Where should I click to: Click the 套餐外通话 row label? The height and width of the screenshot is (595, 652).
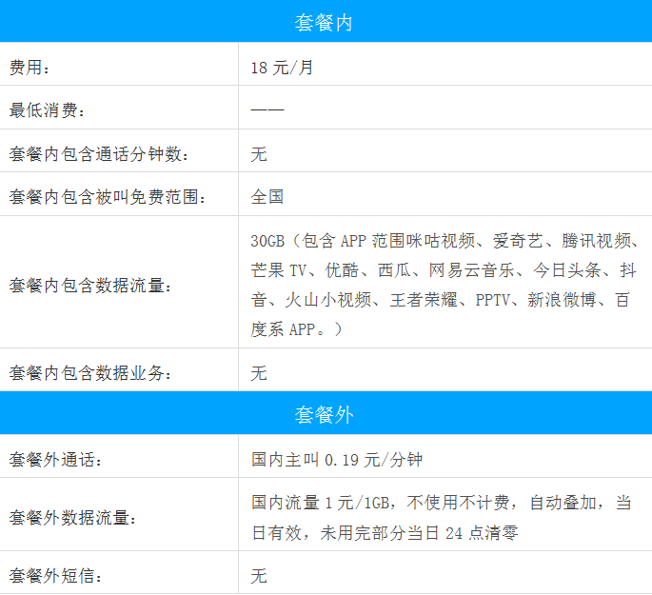pos(55,460)
